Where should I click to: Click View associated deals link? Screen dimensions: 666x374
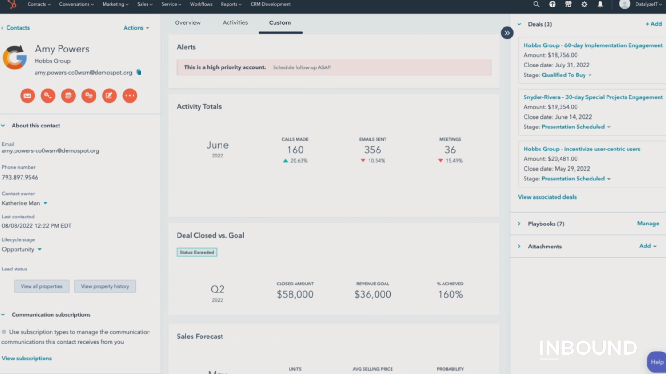[x=547, y=197]
